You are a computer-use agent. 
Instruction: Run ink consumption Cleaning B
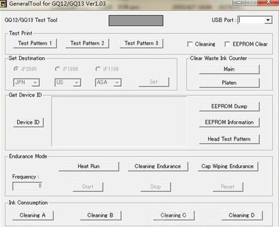point(101,215)
